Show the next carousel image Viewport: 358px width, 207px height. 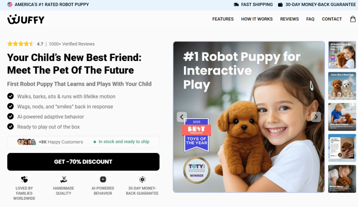tap(316, 117)
